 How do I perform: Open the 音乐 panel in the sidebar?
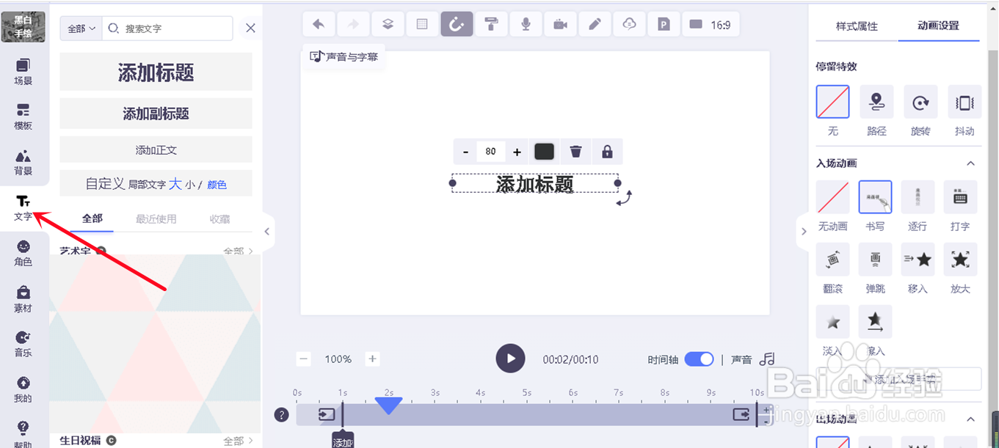click(x=23, y=342)
